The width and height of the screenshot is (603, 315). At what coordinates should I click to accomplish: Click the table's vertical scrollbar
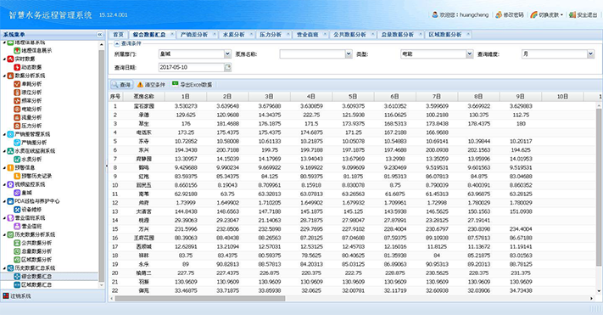[x=599, y=187]
